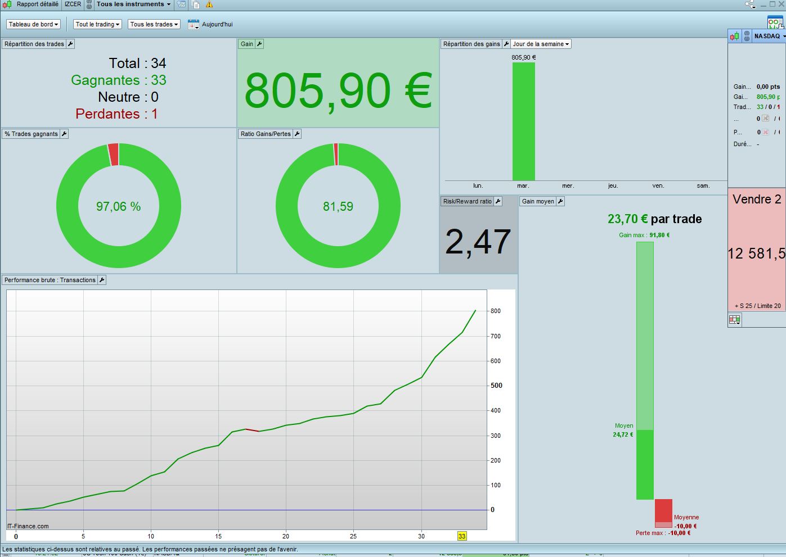This screenshot has height=557, width=786.
Task: Select the Aujourd'hui date range label
Action: point(217,24)
